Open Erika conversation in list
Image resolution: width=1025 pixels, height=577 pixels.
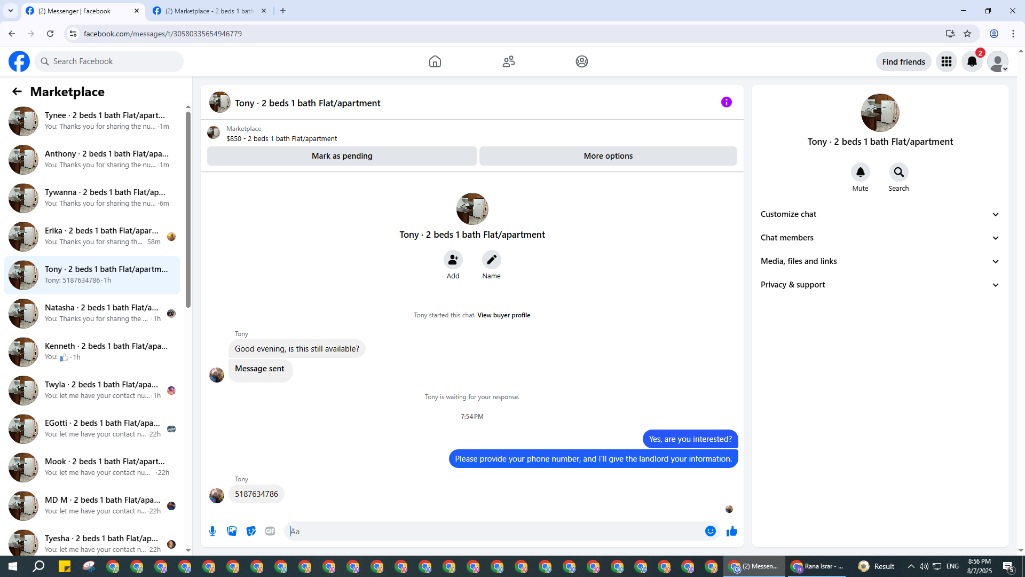(92, 236)
